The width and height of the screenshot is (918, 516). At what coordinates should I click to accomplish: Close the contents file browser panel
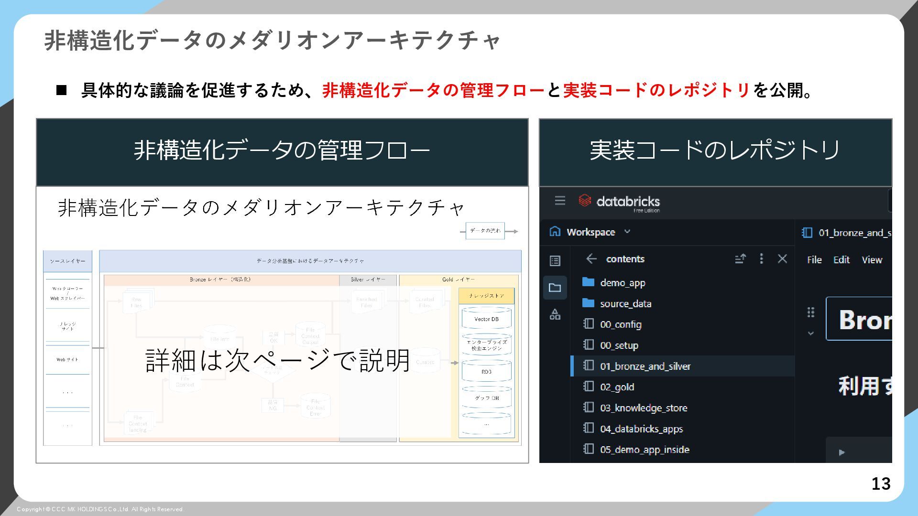[783, 259]
